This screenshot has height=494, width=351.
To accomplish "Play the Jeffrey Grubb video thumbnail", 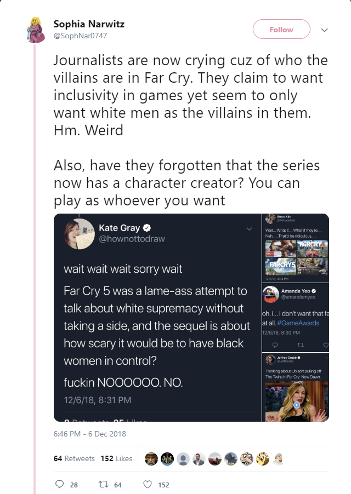I will point(297,405).
